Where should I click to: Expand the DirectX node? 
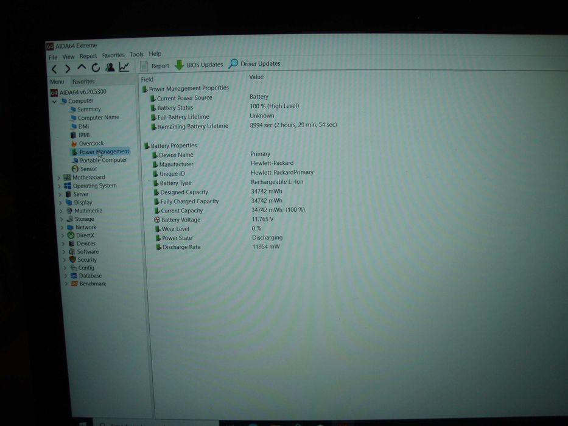pyautogui.click(x=63, y=236)
